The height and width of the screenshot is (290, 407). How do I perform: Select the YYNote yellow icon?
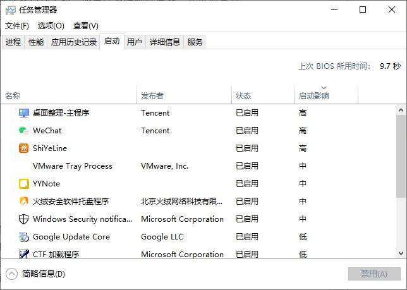tap(24, 184)
